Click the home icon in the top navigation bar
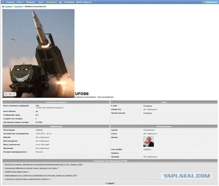Viewport: 219px width, 186px height. (x=3, y=2)
